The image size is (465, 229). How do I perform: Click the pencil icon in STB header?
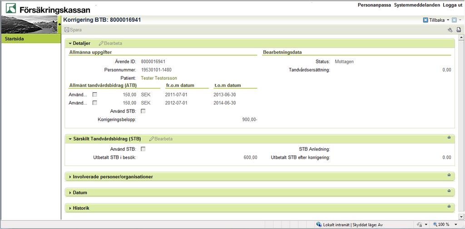152,138
